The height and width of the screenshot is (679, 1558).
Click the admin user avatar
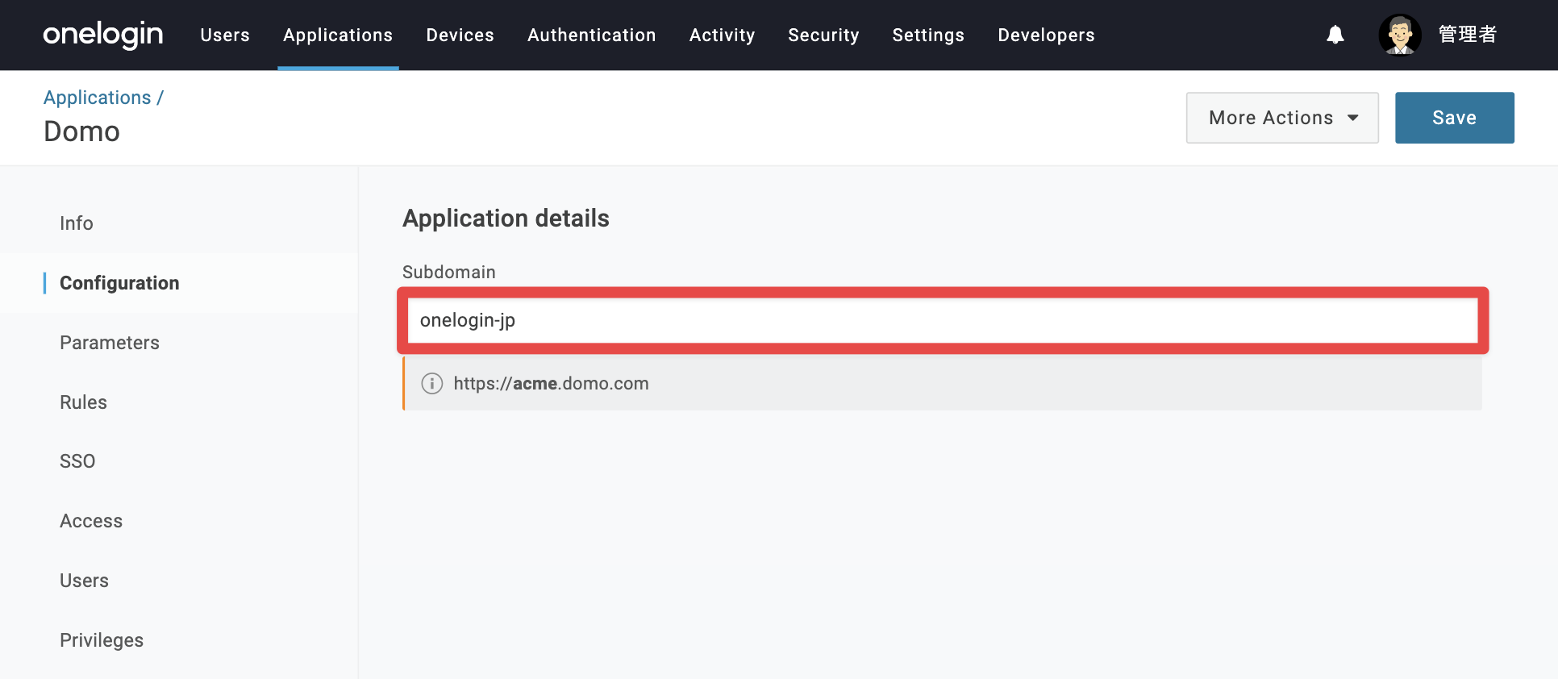(1400, 35)
